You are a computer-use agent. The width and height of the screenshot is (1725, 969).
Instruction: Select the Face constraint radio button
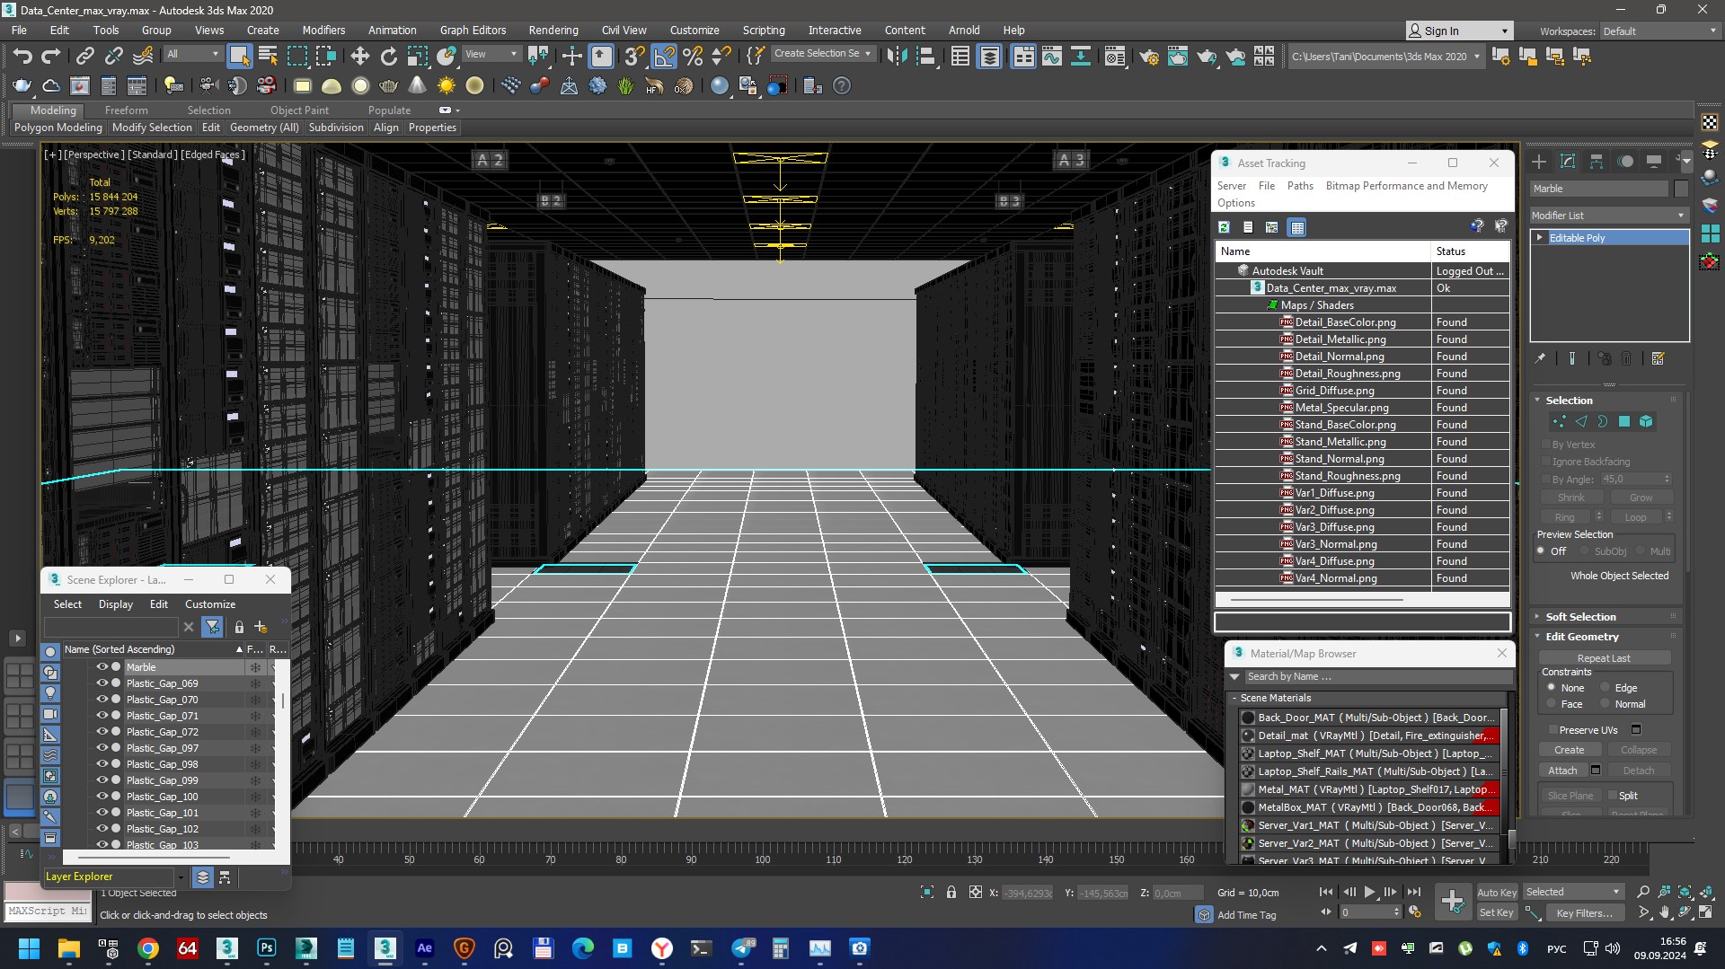(x=1552, y=704)
